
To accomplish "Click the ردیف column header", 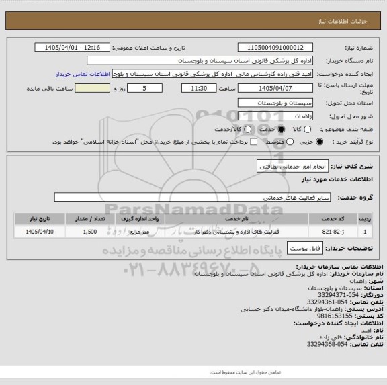I will (365, 219).
